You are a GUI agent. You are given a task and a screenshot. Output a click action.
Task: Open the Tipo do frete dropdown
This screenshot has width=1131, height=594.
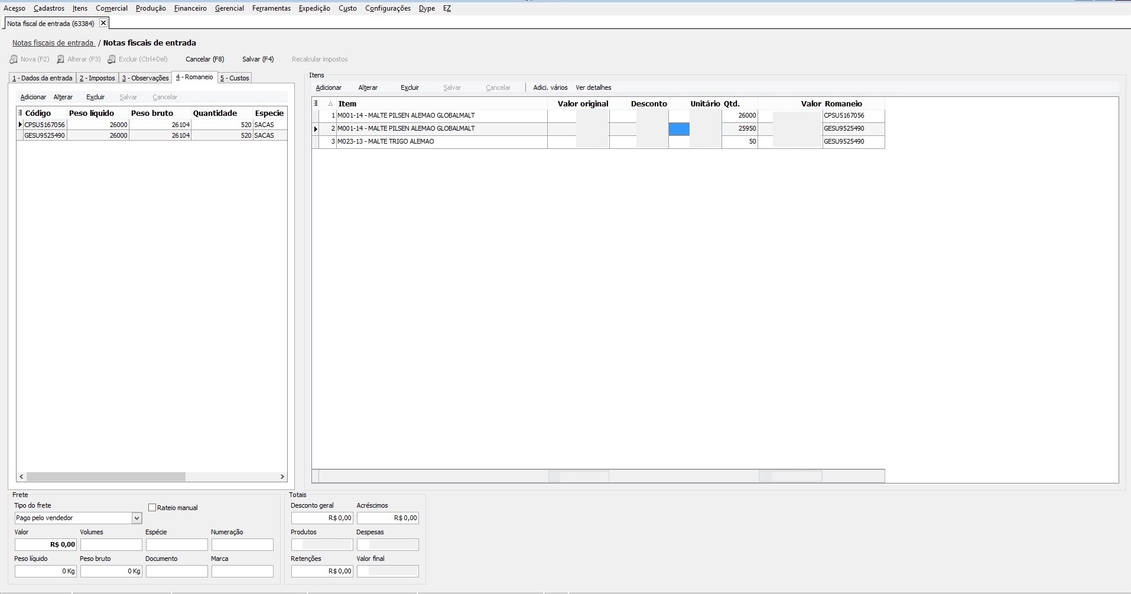[x=136, y=518]
